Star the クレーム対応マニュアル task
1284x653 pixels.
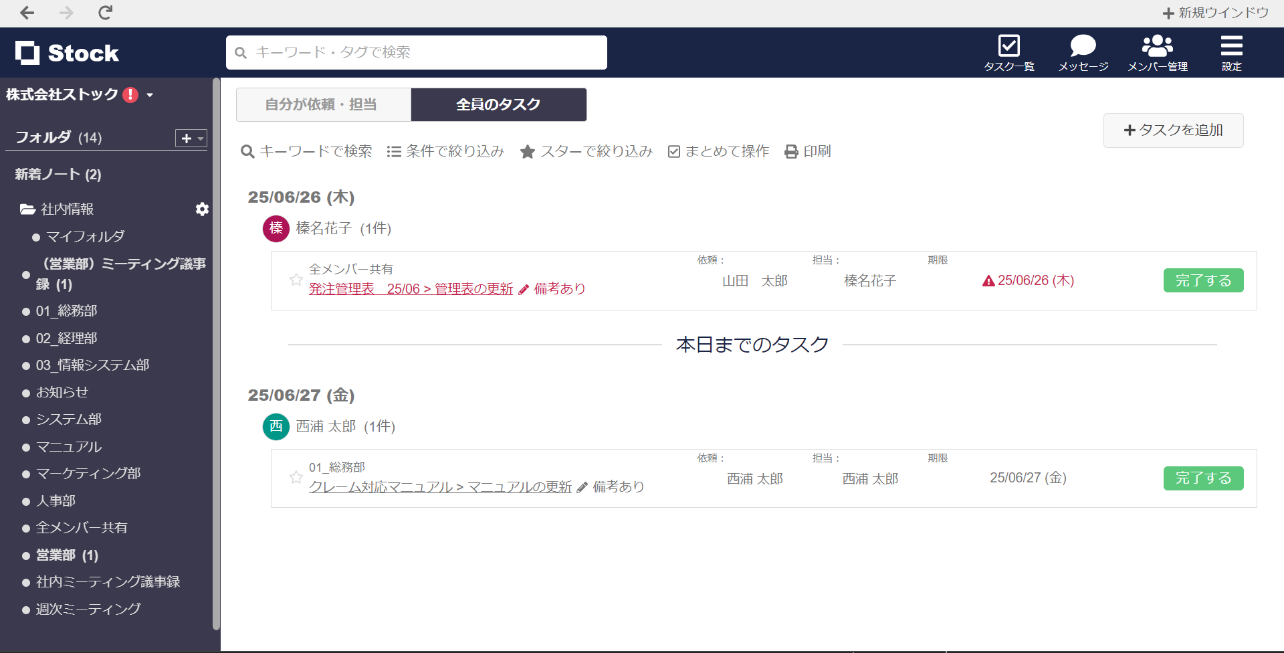(296, 478)
